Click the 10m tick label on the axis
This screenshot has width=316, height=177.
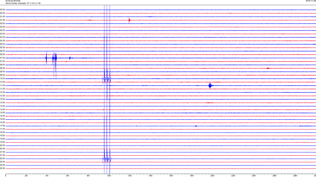tap(109, 176)
